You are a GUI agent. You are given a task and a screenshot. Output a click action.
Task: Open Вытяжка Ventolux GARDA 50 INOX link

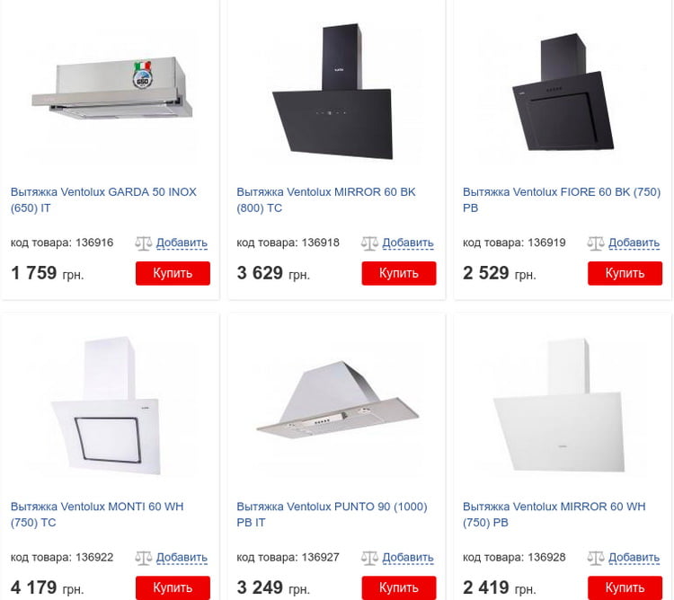103,199
